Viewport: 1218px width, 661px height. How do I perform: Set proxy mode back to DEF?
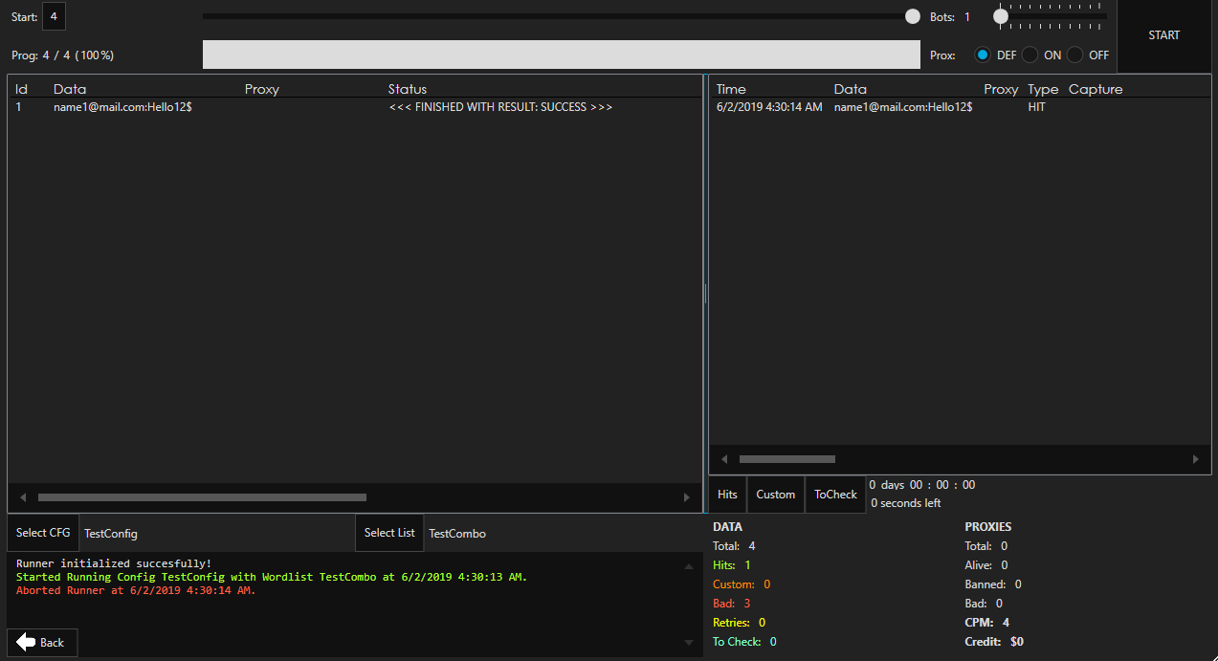[x=982, y=55]
